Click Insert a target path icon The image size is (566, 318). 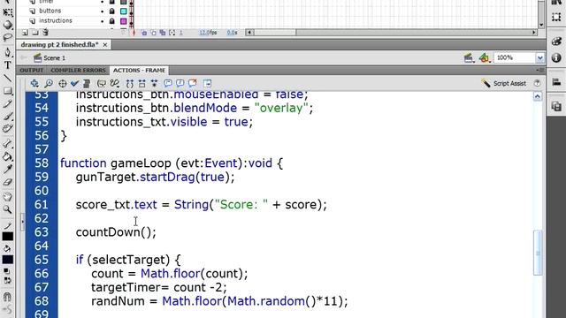coord(63,84)
